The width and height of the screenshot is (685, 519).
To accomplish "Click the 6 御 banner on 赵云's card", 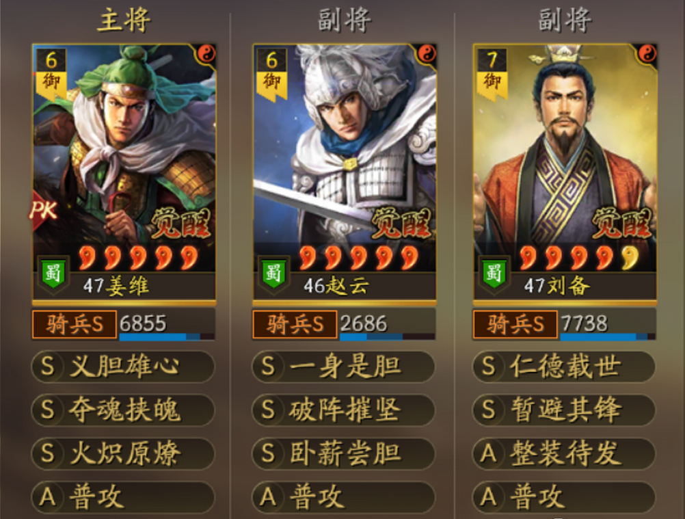I will click(271, 73).
